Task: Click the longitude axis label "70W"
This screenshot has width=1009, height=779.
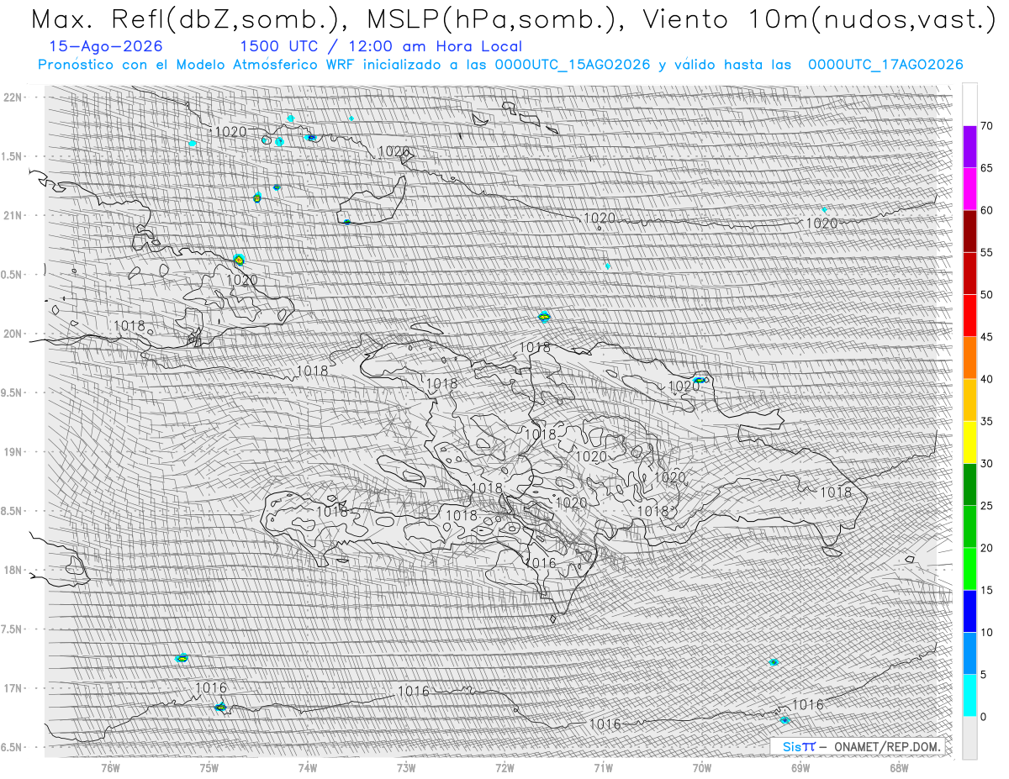Action: coord(701,767)
